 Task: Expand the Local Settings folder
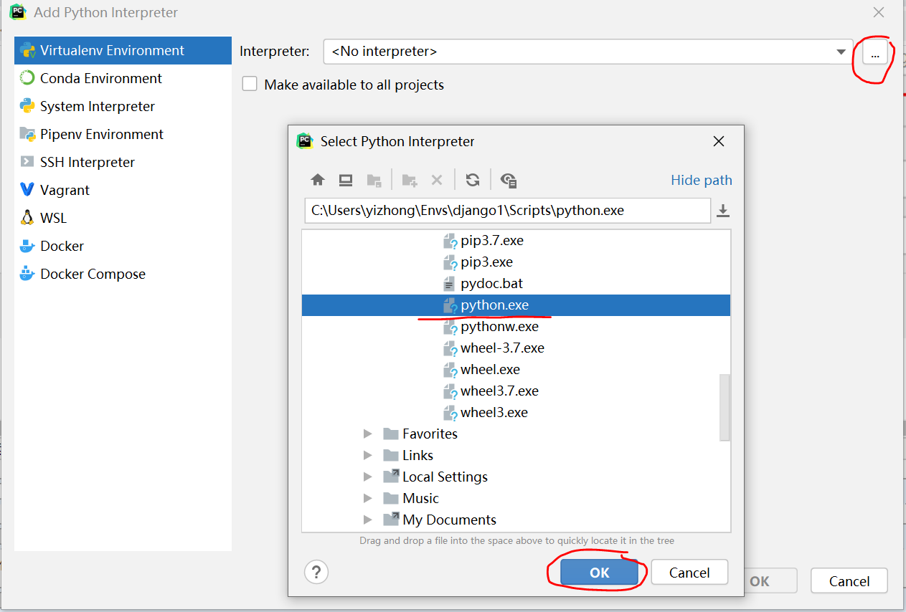point(368,477)
